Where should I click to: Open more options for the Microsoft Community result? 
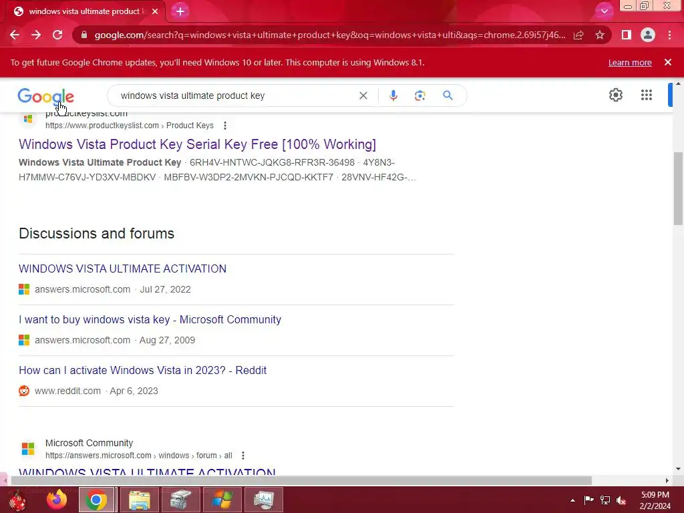[243, 456]
